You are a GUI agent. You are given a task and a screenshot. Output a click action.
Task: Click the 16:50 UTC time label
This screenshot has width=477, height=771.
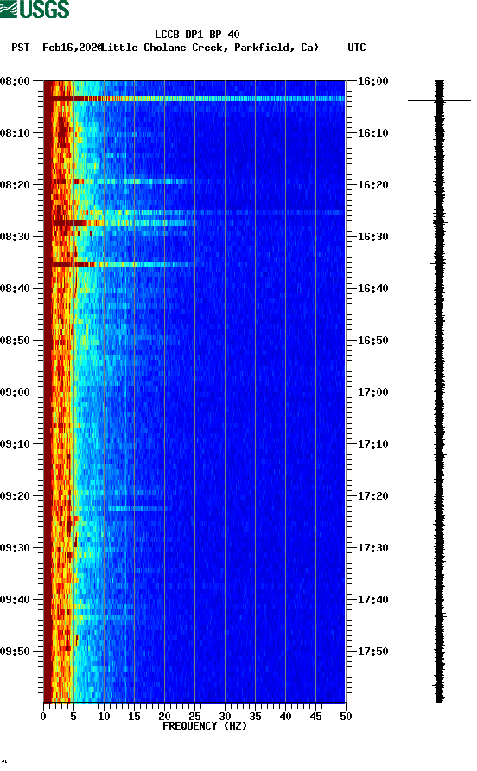(x=372, y=341)
